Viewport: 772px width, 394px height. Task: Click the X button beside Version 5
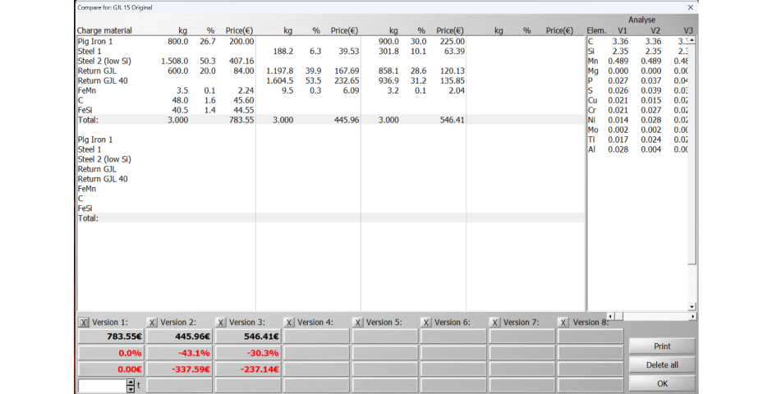pos(357,323)
